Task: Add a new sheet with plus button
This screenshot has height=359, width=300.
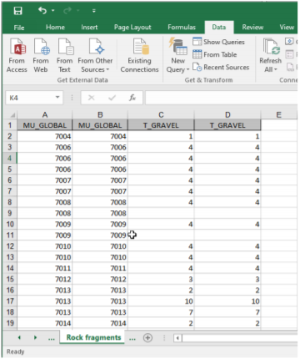Action: pyautogui.click(x=147, y=338)
